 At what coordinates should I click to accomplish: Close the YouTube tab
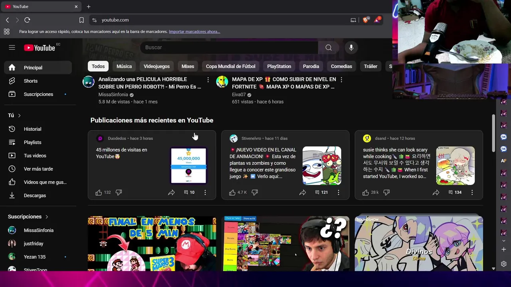76,6
